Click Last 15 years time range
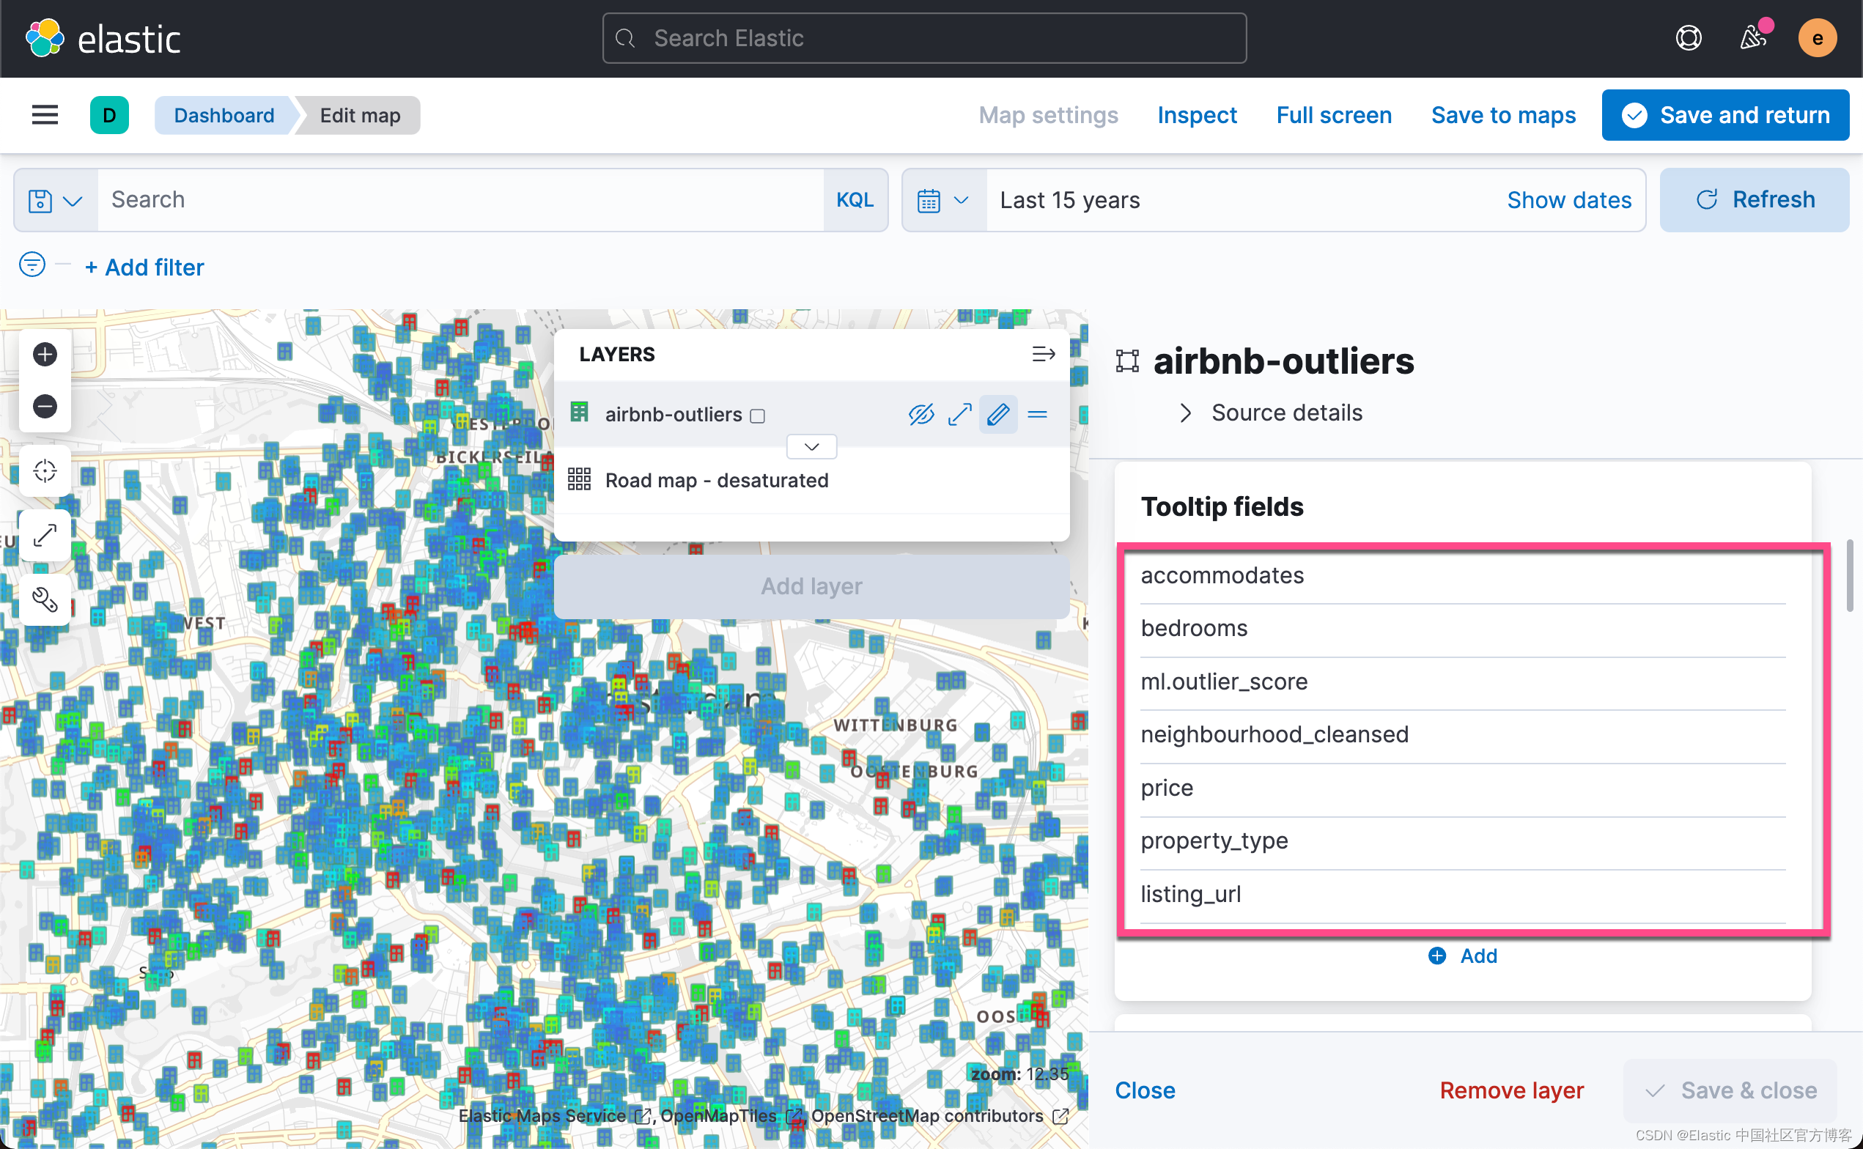This screenshot has height=1149, width=1863. (1069, 200)
